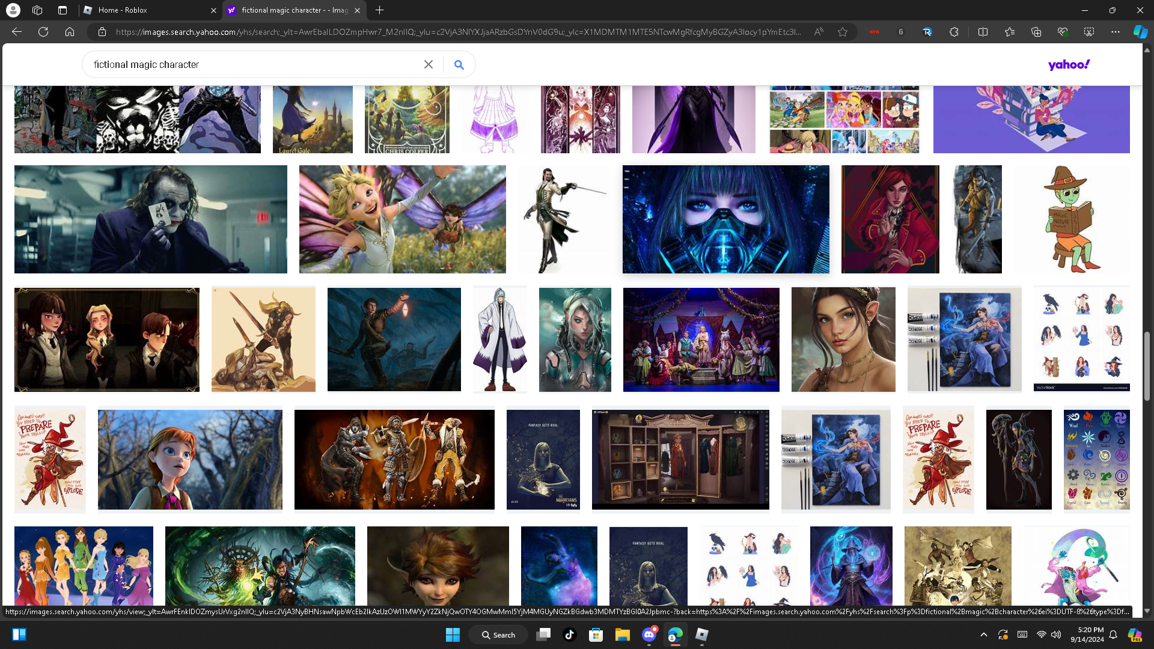
Task: Open the Collections icon
Action: click(1036, 32)
